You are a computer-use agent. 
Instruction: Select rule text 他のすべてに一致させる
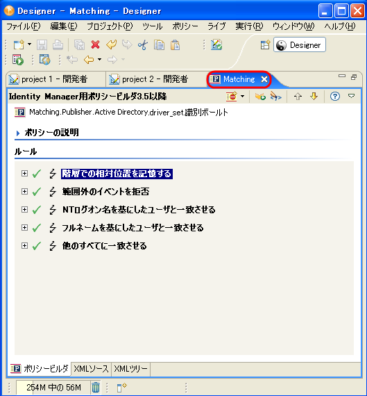(x=105, y=246)
